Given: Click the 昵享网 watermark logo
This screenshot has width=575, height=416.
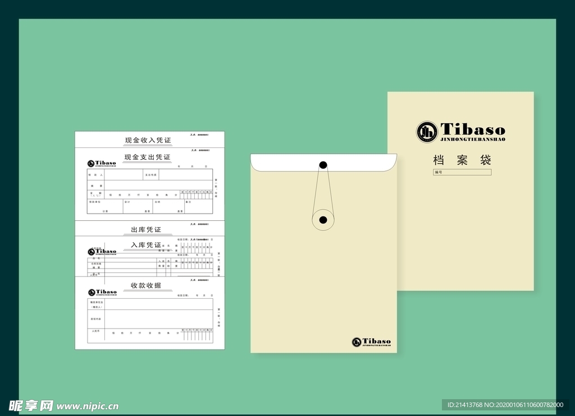Looking at the screenshot, I should pos(31,405).
